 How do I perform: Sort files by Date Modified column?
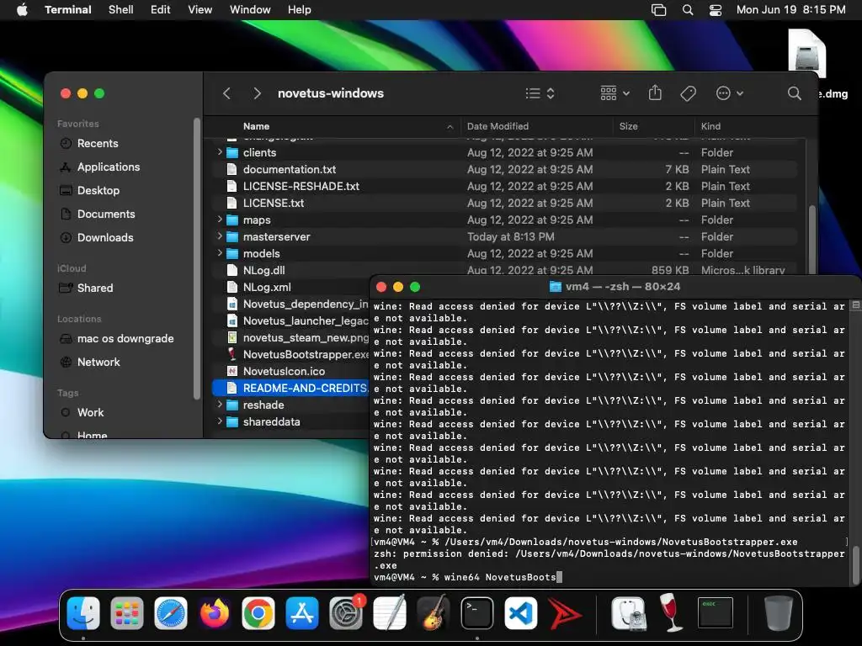537,126
